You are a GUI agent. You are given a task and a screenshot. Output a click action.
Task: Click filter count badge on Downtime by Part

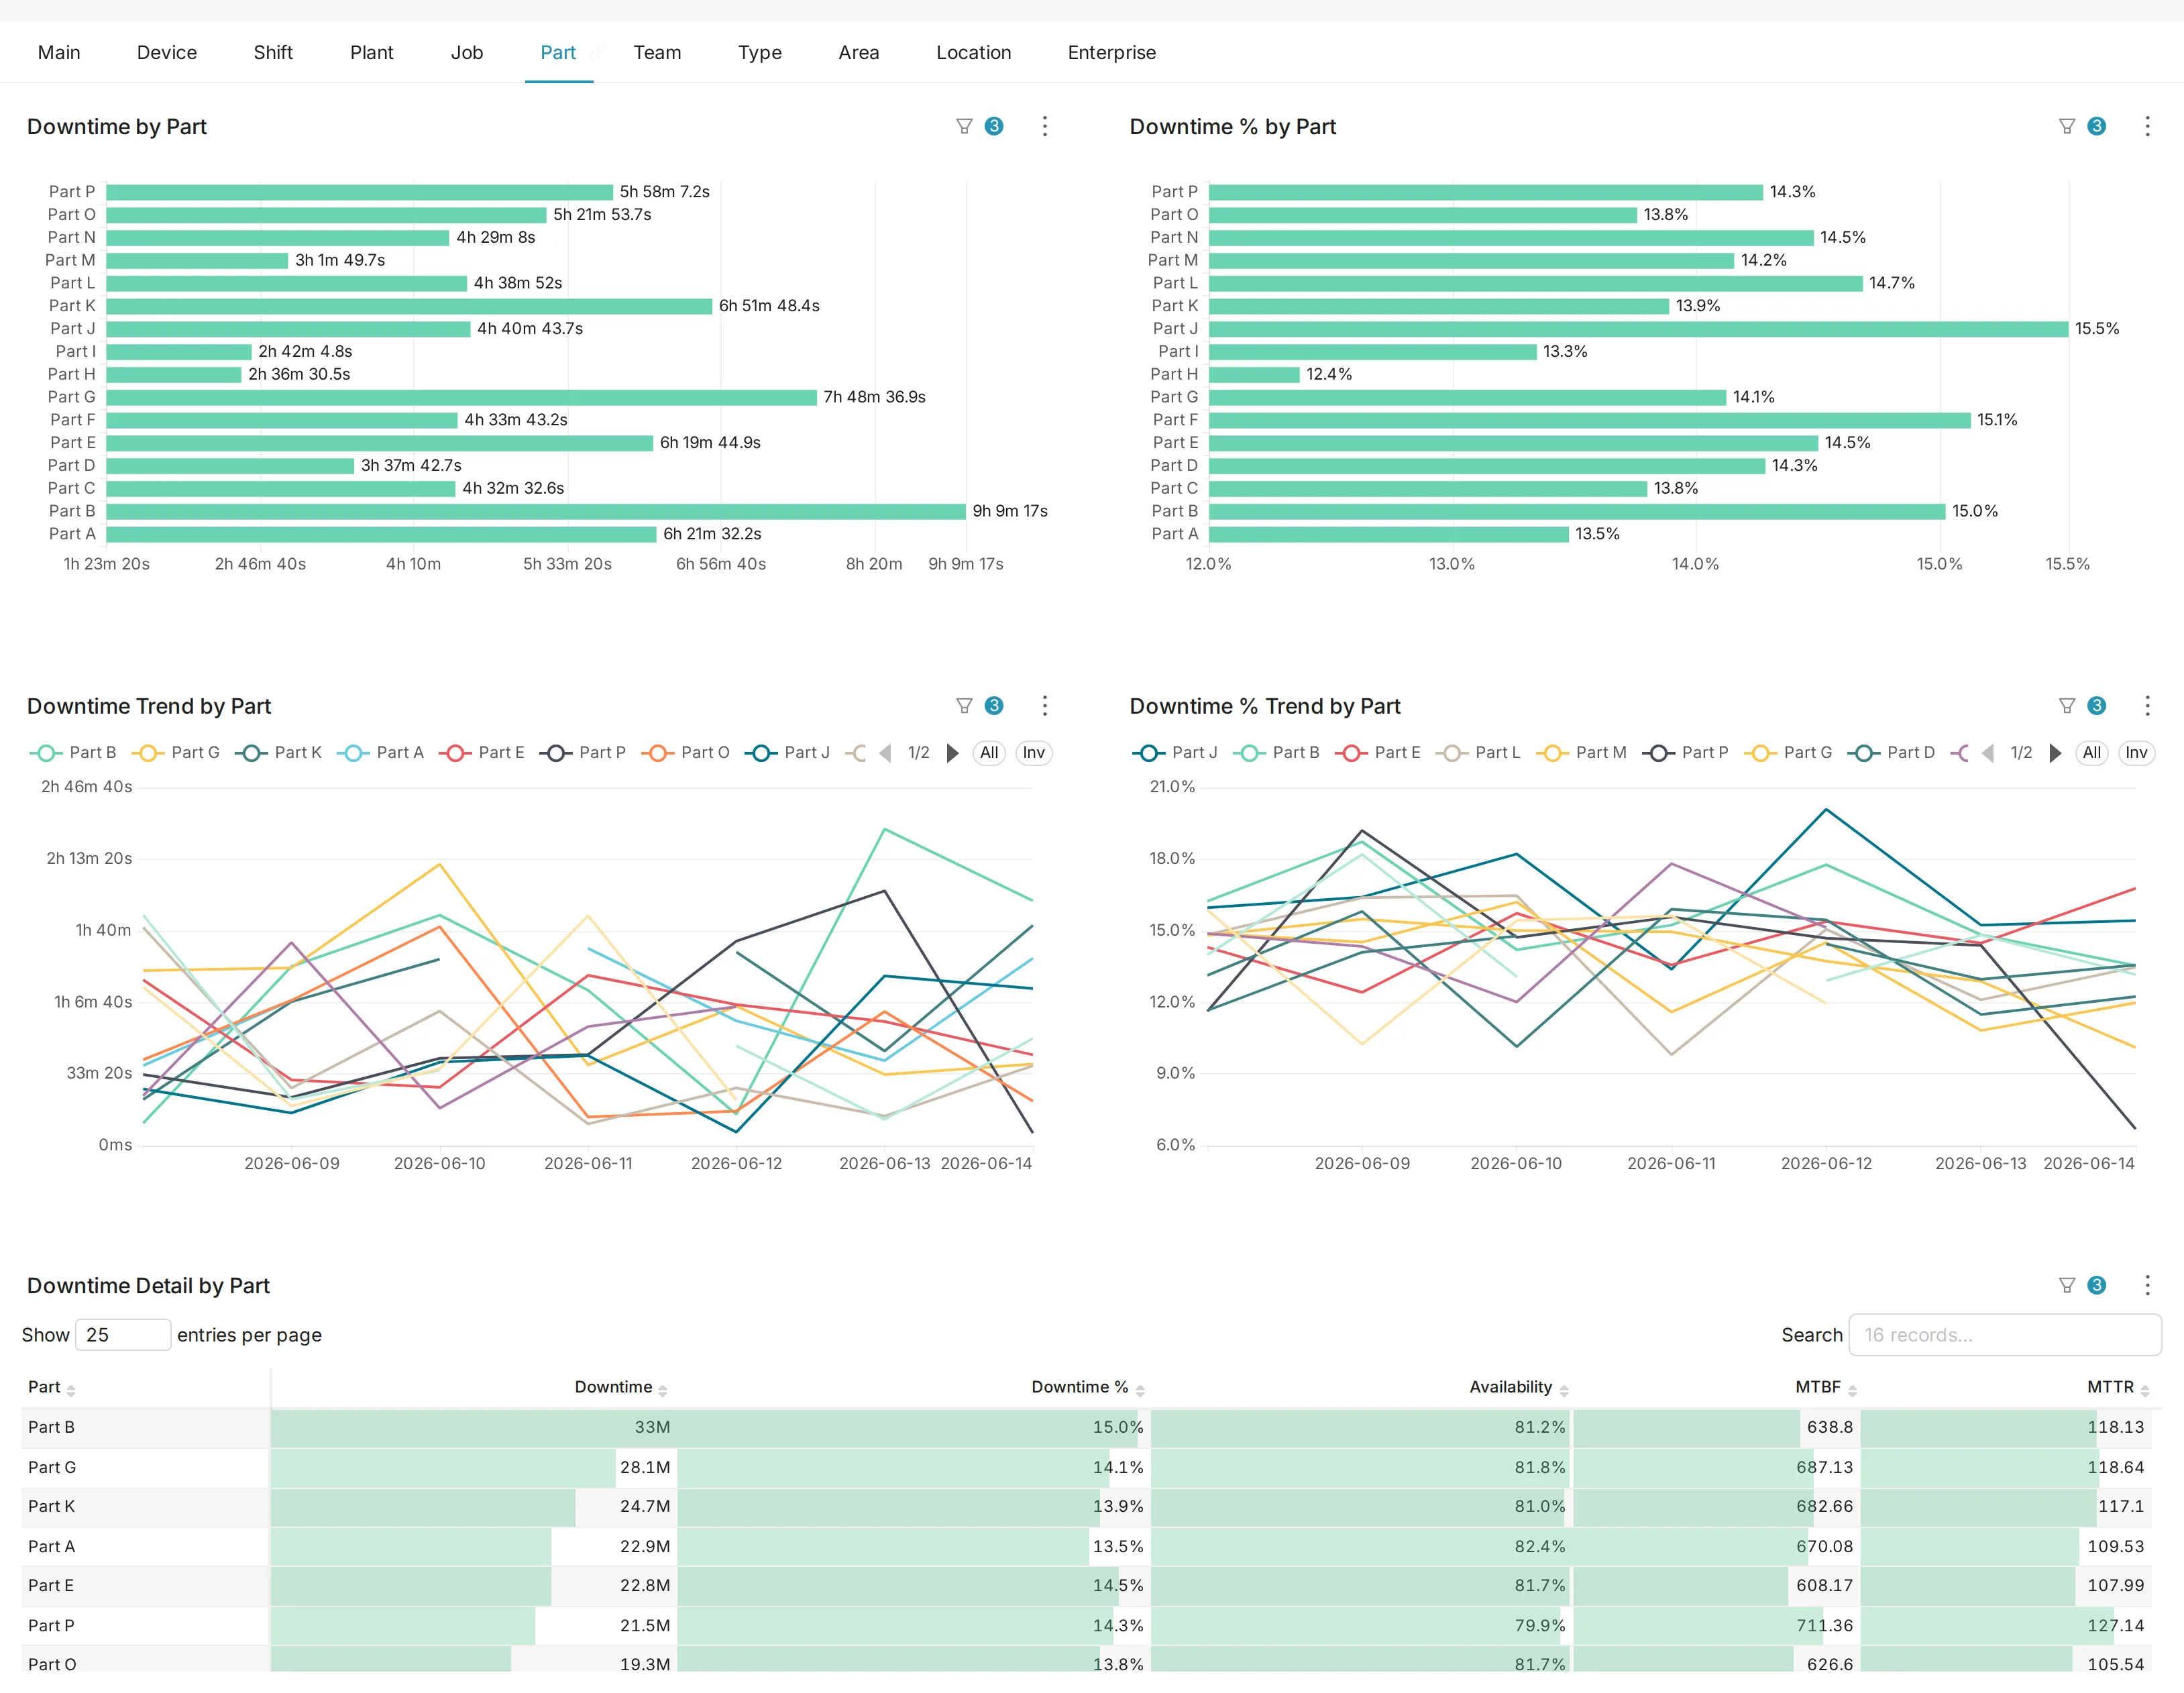click(994, 126)
